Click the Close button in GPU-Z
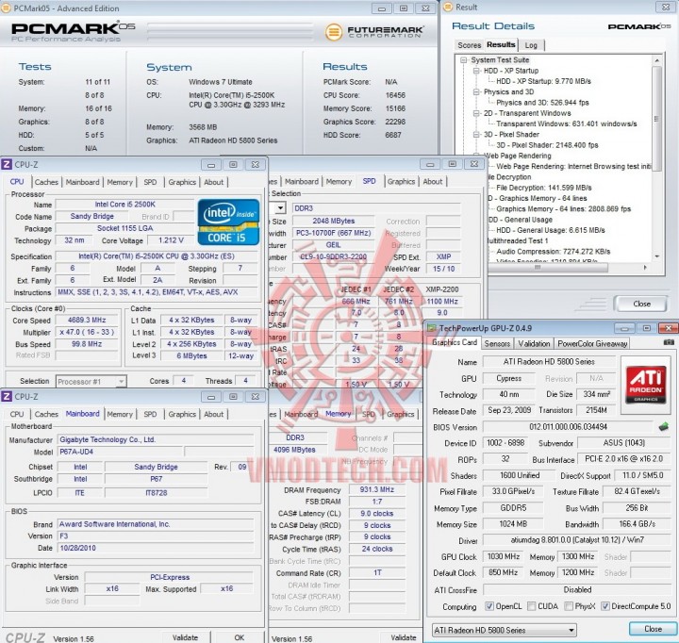The height and width of the screenshot is (643, 679). pos(653,629)
